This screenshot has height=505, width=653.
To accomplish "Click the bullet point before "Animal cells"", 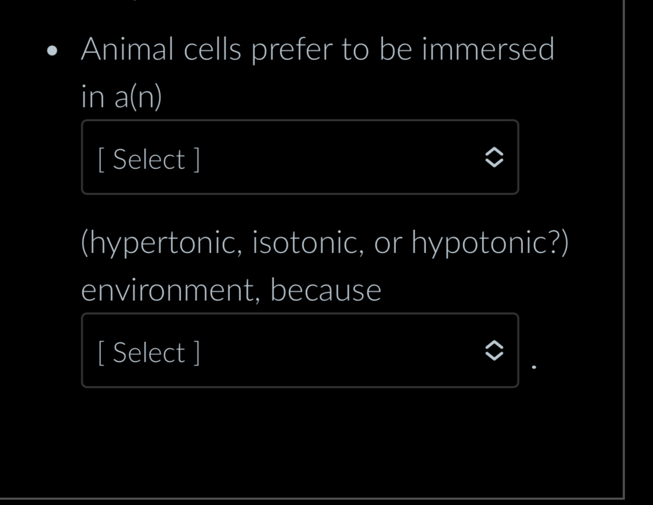I will coord(53,51).
